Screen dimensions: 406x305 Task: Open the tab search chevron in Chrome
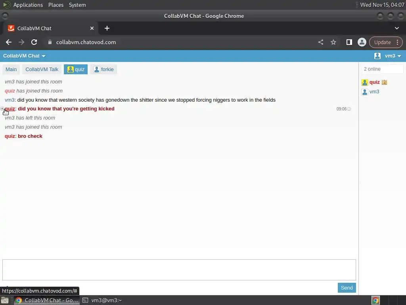click(x=396, y=28)
